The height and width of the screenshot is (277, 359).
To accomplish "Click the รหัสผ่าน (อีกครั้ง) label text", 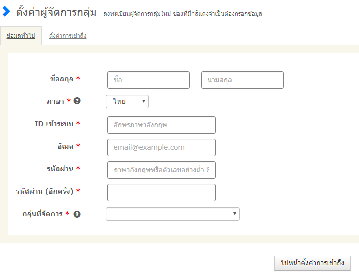I will [x=45, y=191].
